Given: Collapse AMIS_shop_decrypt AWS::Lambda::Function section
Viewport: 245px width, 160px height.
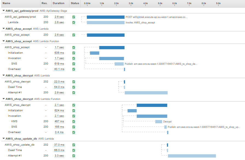Looking at the screenshot, I should [x=4, y=99].
